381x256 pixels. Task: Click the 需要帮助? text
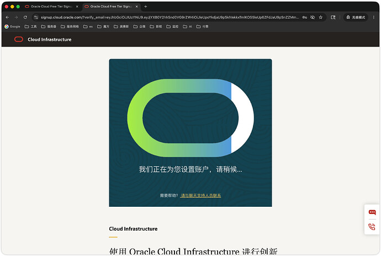169,195
